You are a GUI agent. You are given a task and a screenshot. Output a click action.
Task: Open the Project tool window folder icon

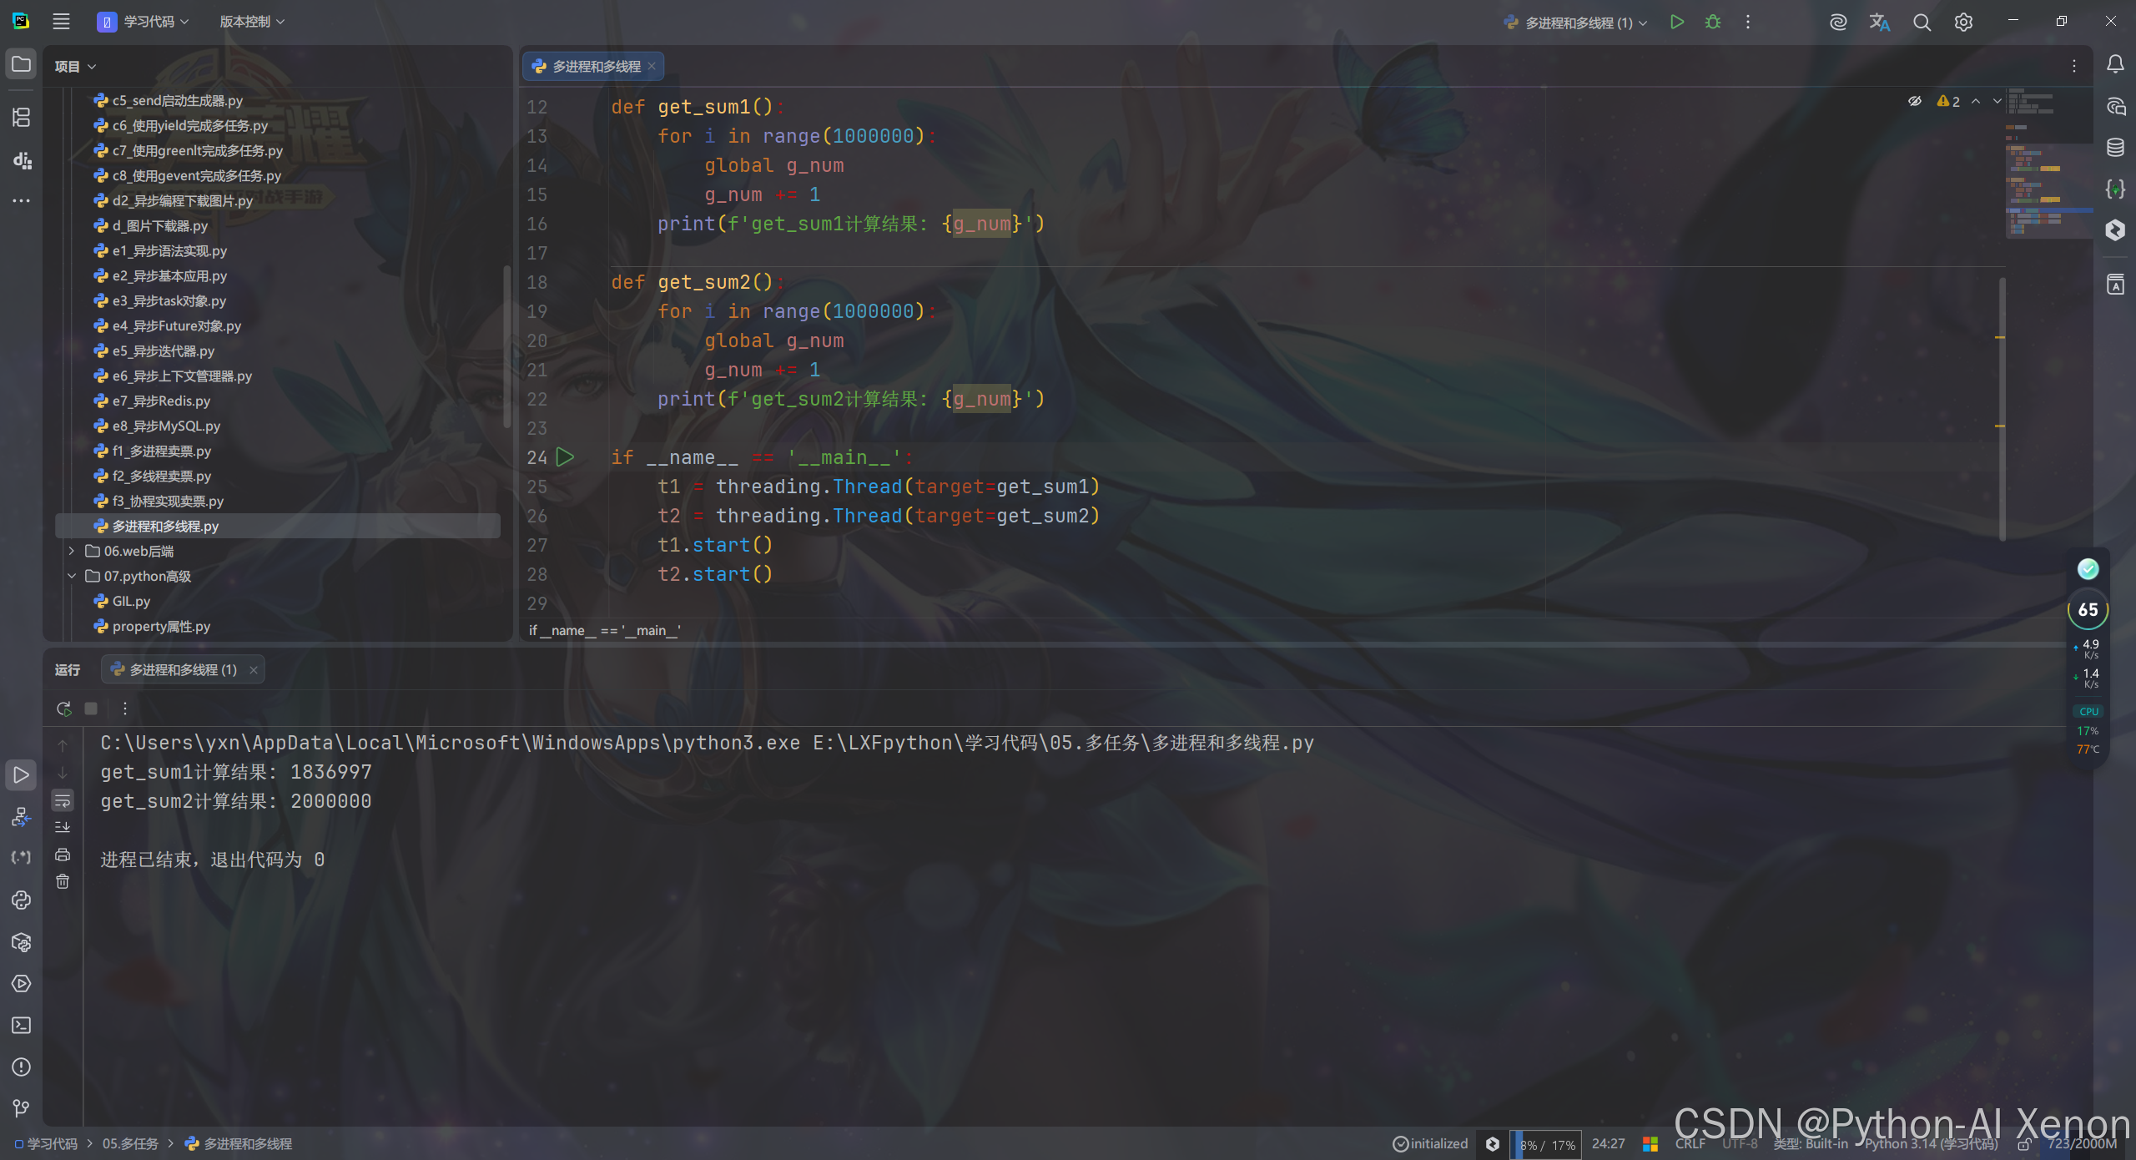click(x=22, y=64)
